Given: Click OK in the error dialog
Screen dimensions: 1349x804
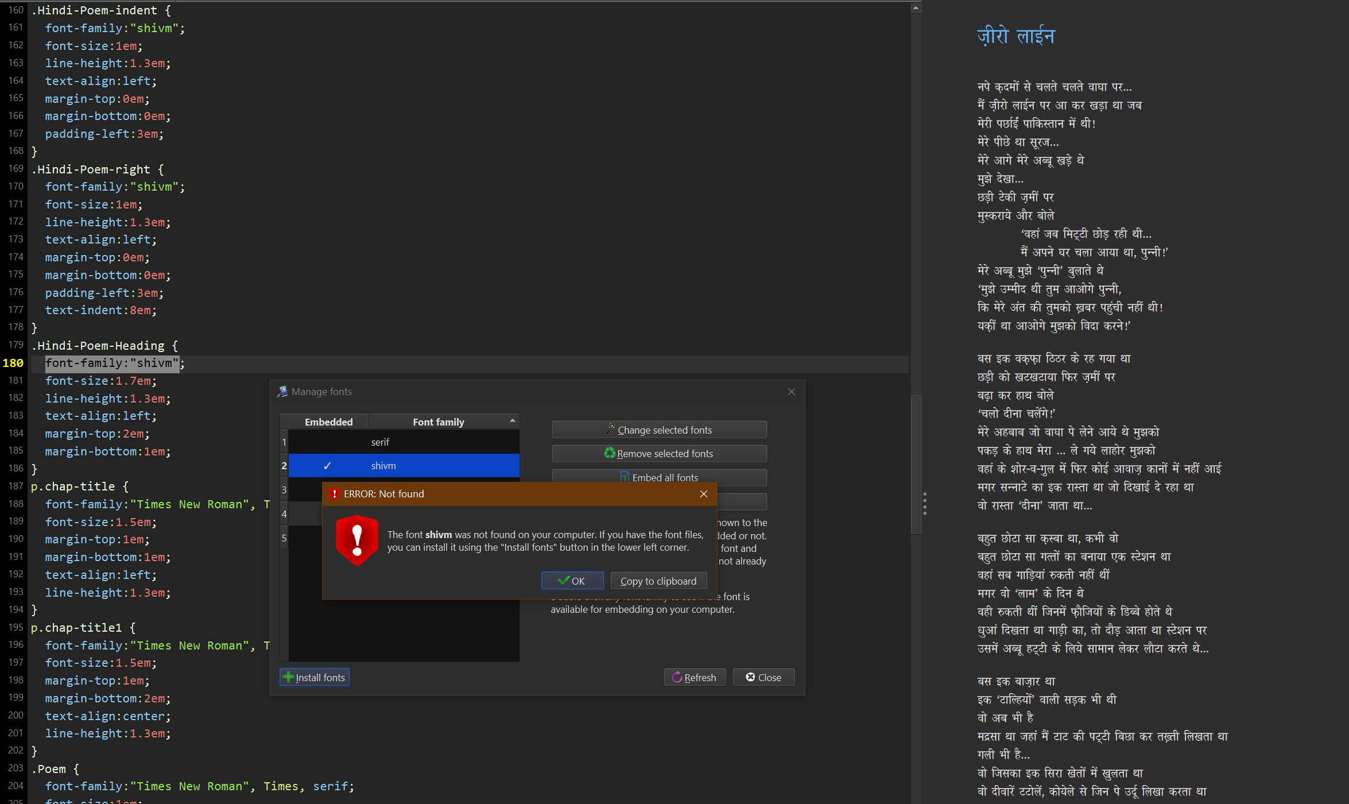Looking at the screenshot, I should coord(572,581).
